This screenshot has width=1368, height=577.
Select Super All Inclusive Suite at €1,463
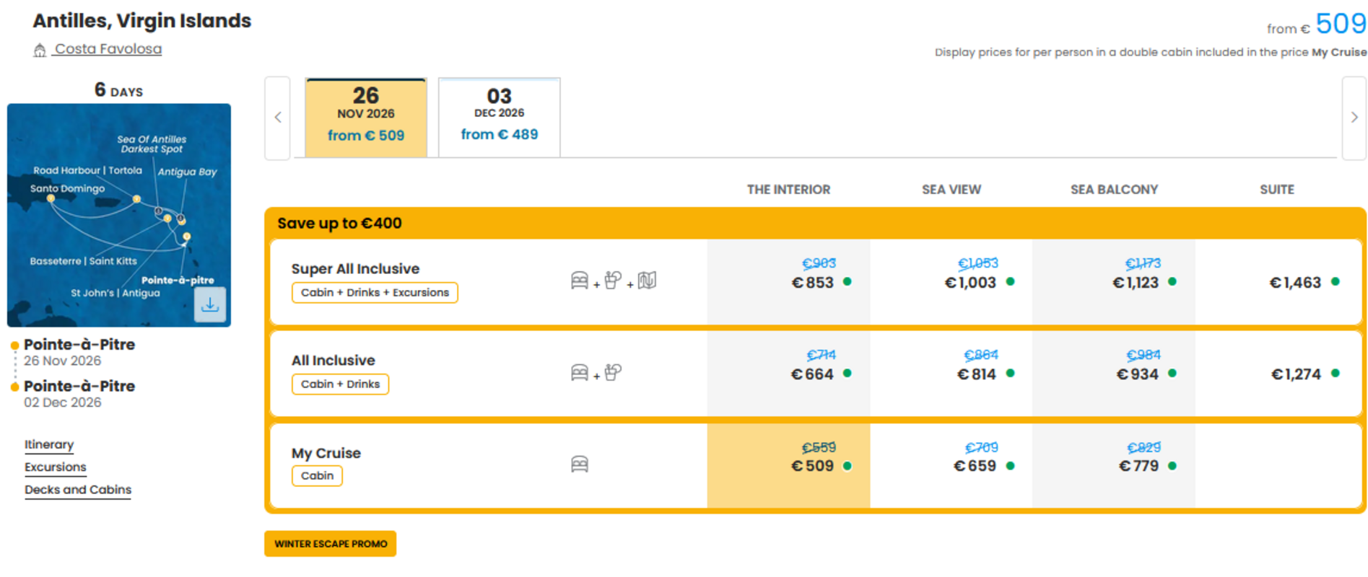(1278, 282)
